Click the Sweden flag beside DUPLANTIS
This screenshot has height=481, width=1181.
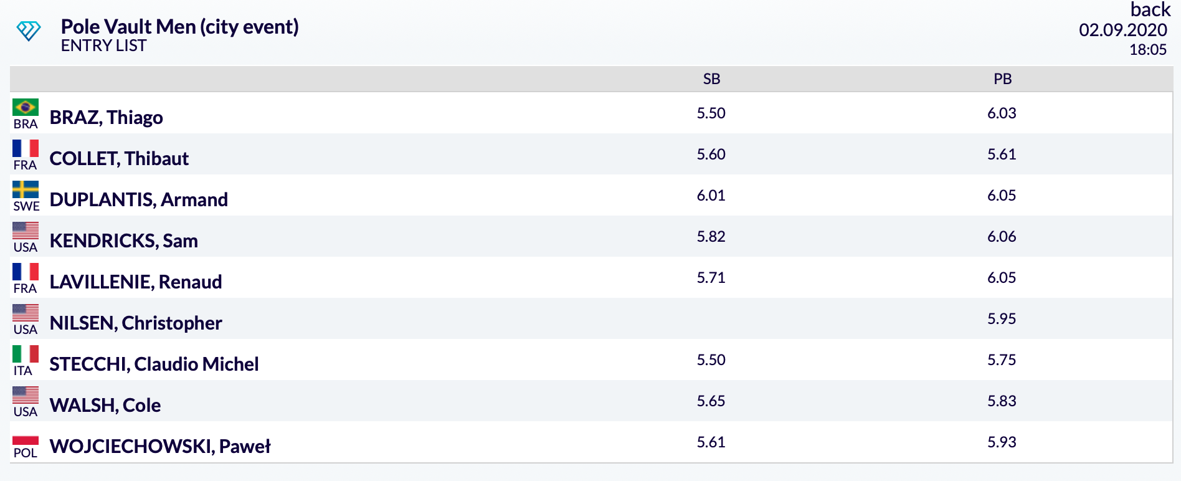(26, 189)
